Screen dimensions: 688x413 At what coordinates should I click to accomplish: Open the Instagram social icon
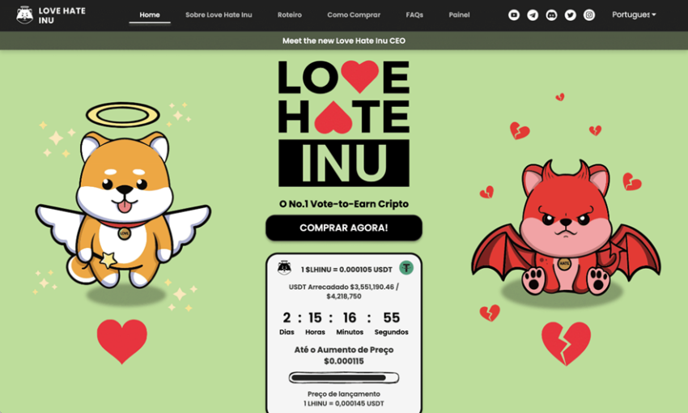coord(589,15)
